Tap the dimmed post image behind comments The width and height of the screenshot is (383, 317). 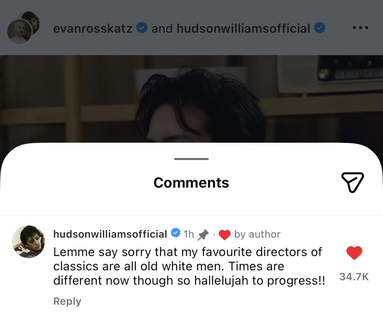(191, 99)
